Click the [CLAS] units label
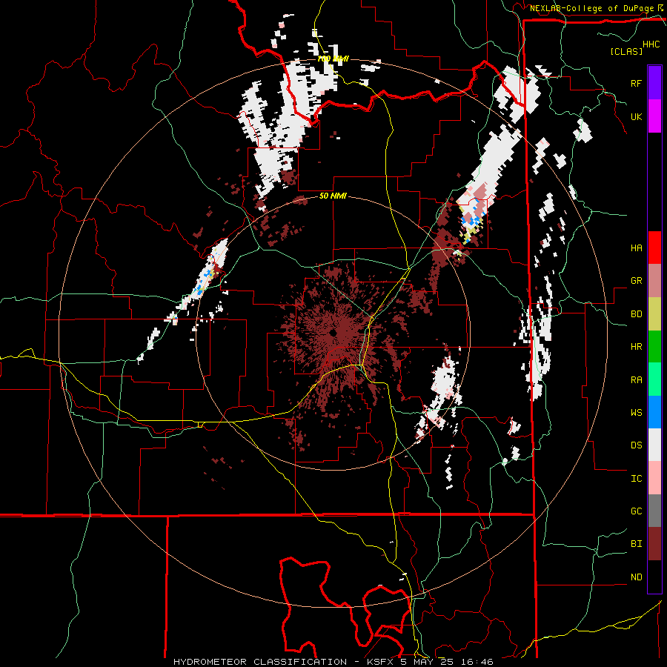This screenshot has height=667, width=667. pos(626,51)
